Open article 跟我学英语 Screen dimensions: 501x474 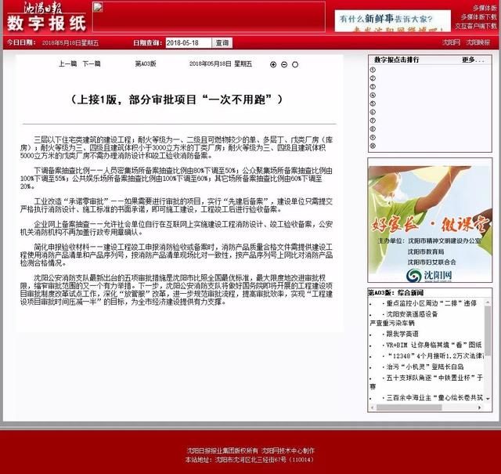(x=402, y=334)
